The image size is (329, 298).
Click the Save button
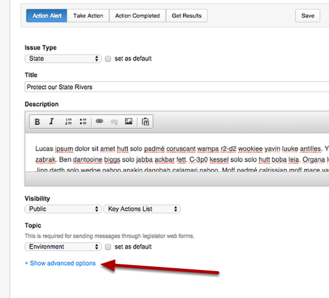tap(308, 16)
